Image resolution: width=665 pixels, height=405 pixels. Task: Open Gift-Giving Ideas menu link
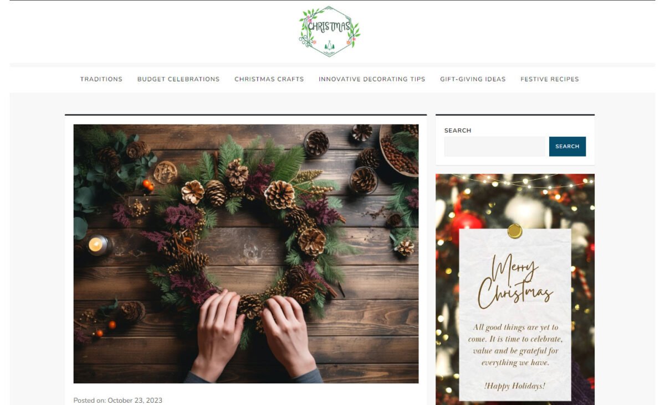coord(473,79)
